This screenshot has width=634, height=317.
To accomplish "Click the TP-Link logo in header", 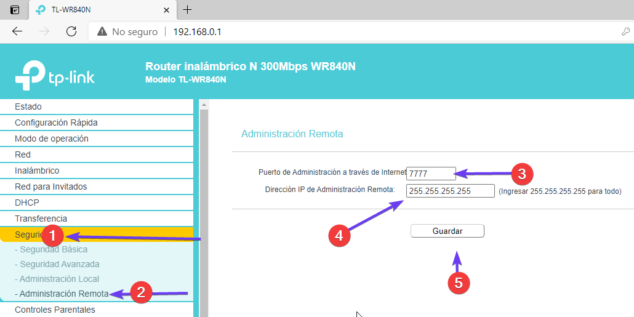I will 55,75.
